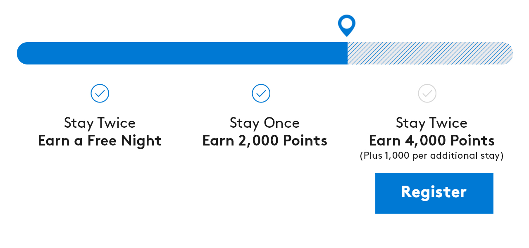
Task: Click the gray checkmark above Earn 4,000 Points
Action: (x=427, y=93)
